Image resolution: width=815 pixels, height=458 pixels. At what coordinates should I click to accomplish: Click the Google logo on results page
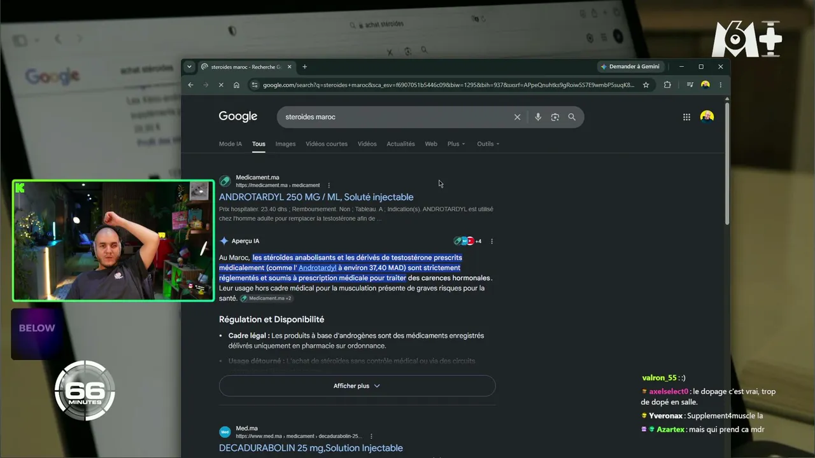pos(238,116)
